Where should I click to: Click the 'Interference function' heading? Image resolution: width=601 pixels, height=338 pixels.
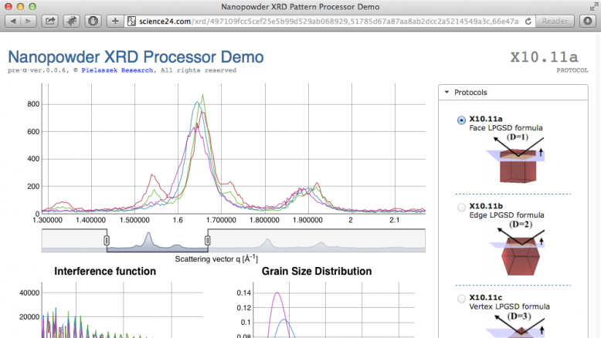coord(105,271)
